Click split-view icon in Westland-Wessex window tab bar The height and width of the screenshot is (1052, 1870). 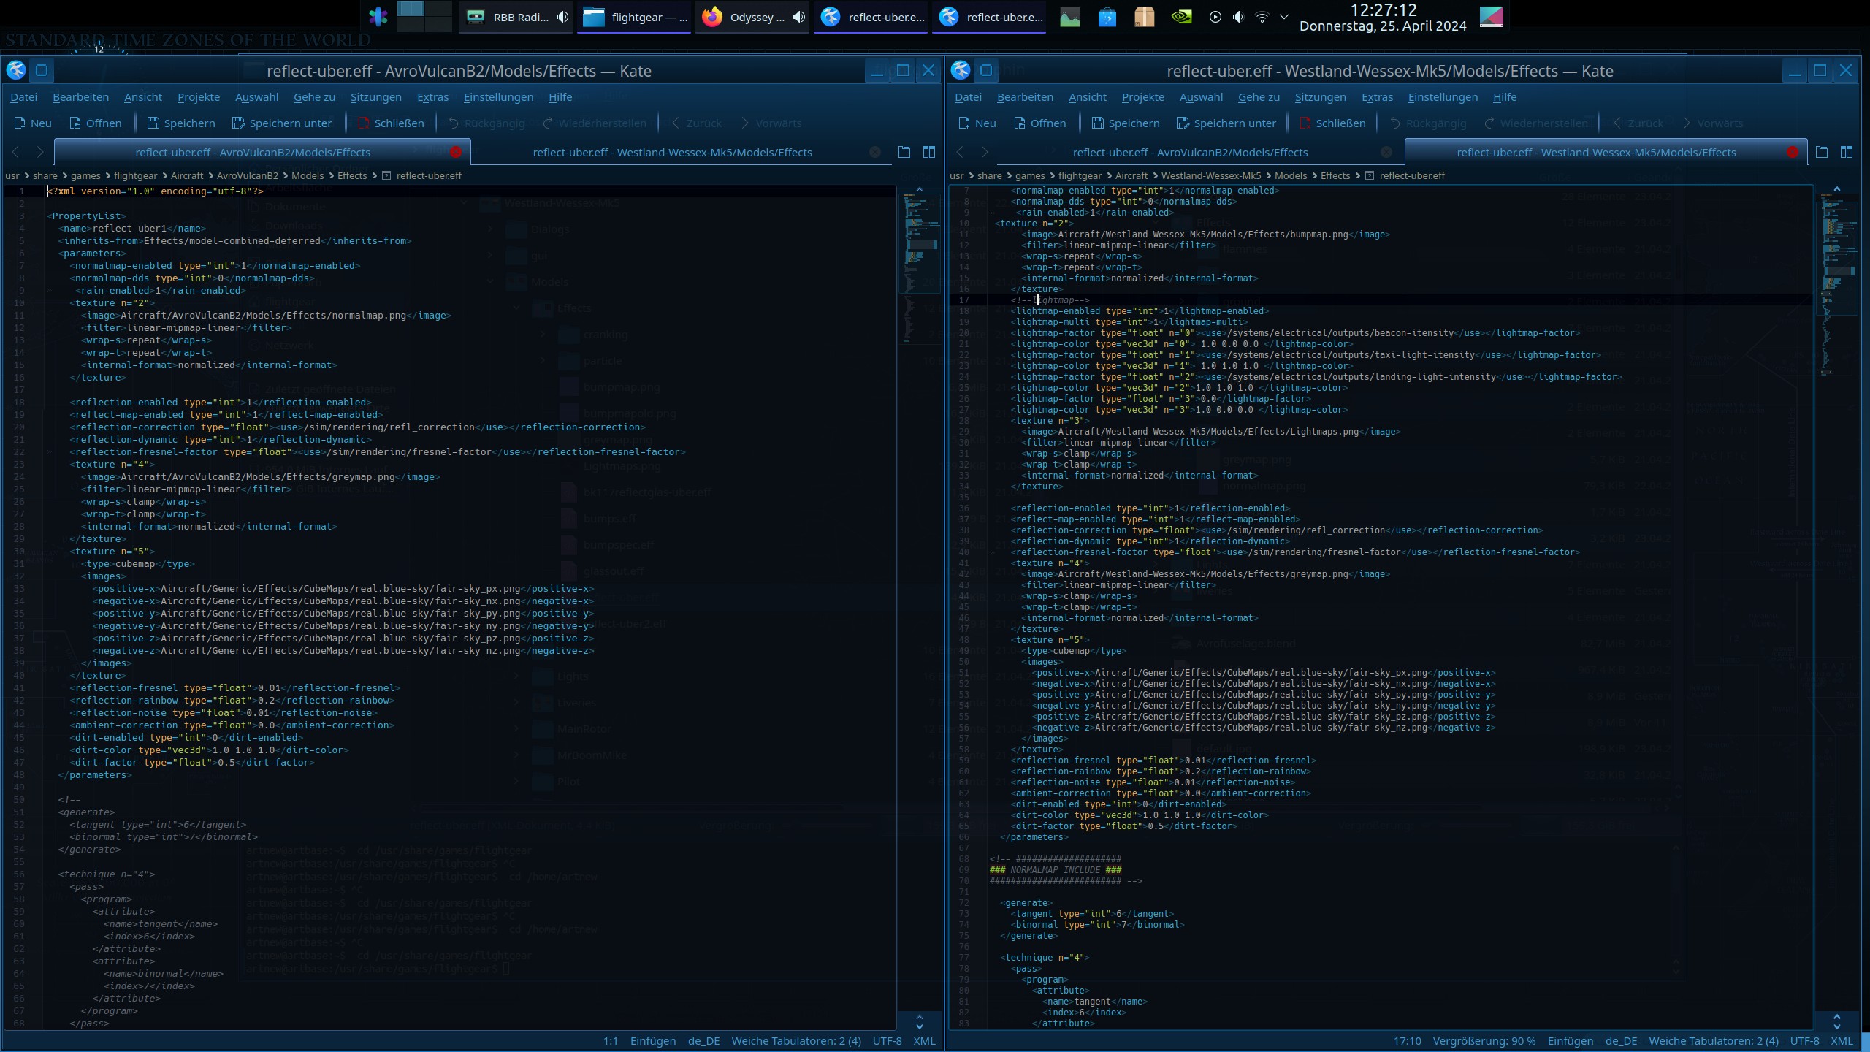(x=1847, y=152)
